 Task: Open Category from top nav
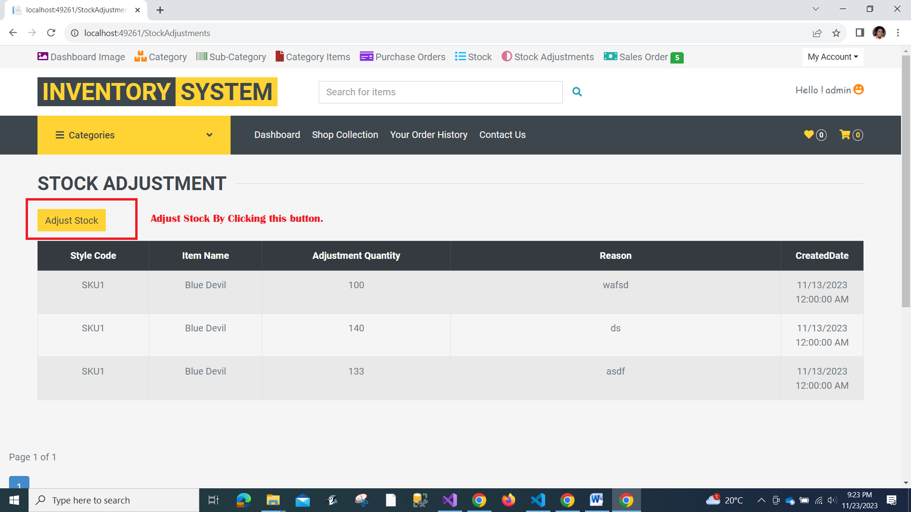click(160, 57)
